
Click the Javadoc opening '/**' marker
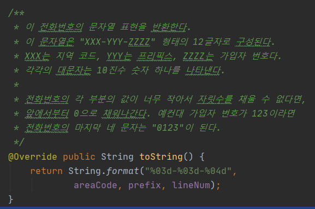(x=16, y=13)
